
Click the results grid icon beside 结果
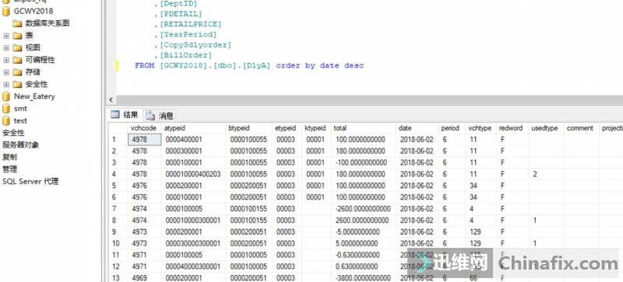tap(114, 115)
